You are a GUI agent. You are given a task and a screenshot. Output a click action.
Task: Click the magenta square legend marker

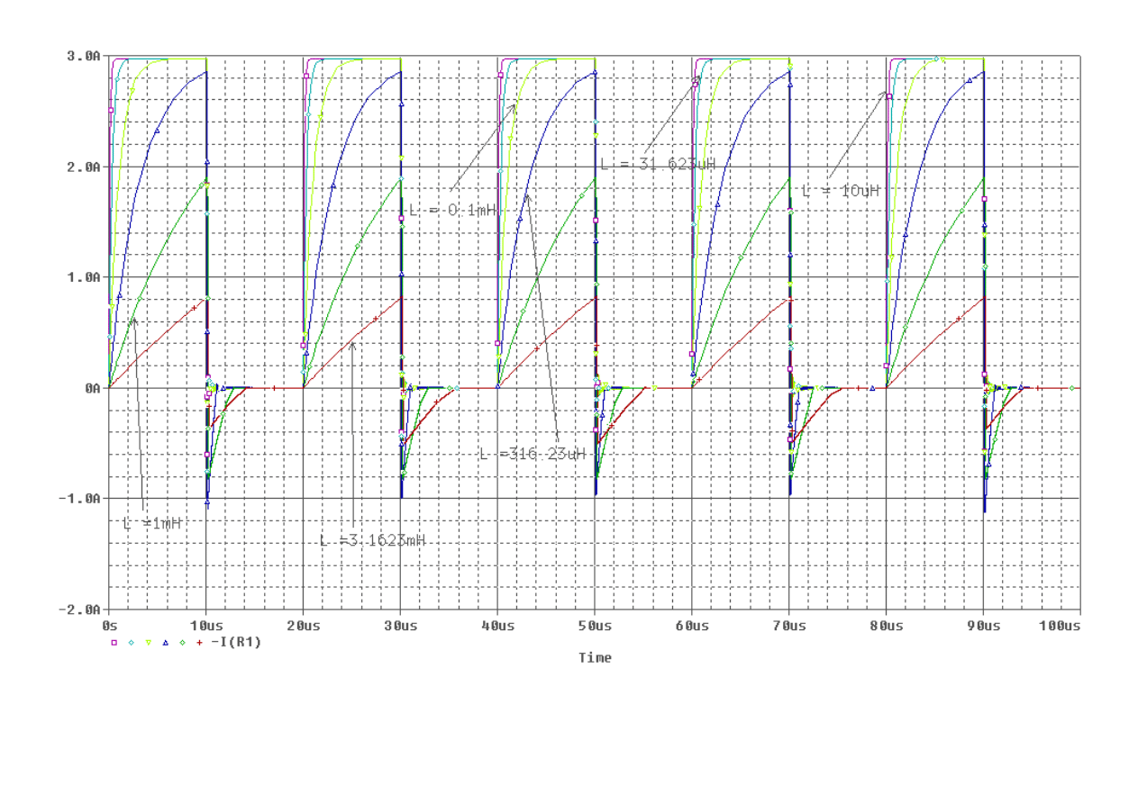point(114,643)
